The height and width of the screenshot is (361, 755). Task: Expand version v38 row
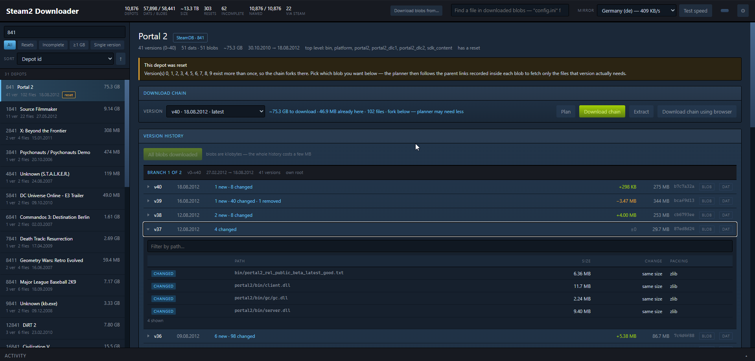[148, 215]
